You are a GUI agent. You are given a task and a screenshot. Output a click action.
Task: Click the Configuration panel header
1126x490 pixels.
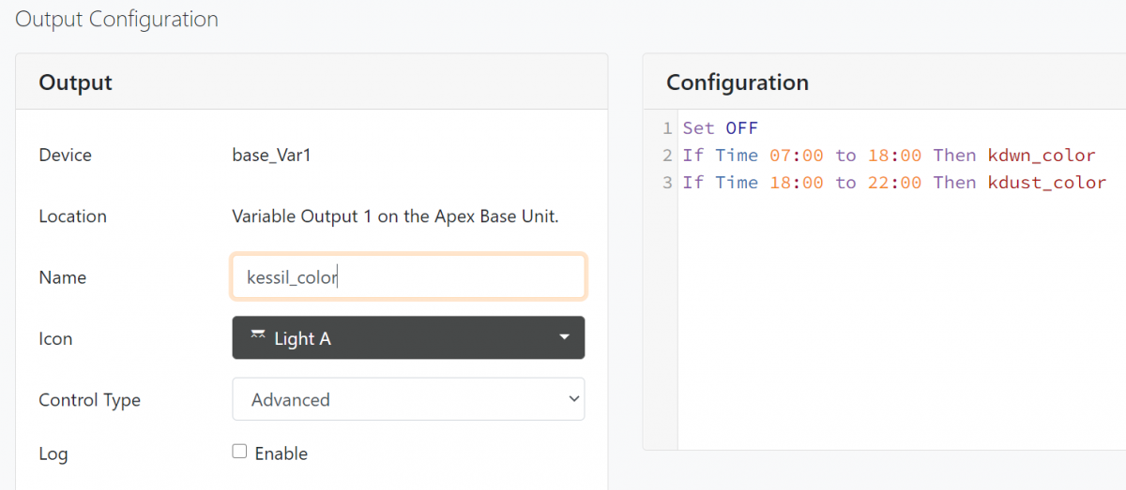884,82
